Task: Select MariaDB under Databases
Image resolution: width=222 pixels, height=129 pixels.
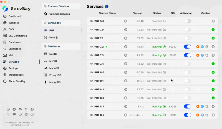Action: (x=54, y=68)
